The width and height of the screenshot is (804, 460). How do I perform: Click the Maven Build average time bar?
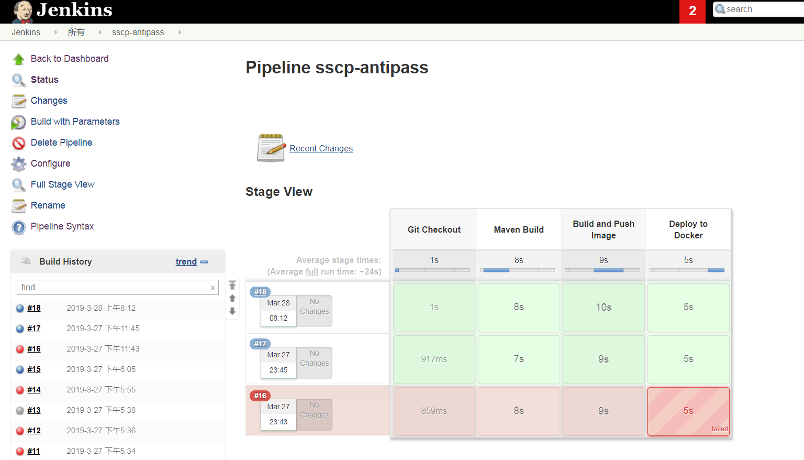point(519,270)
